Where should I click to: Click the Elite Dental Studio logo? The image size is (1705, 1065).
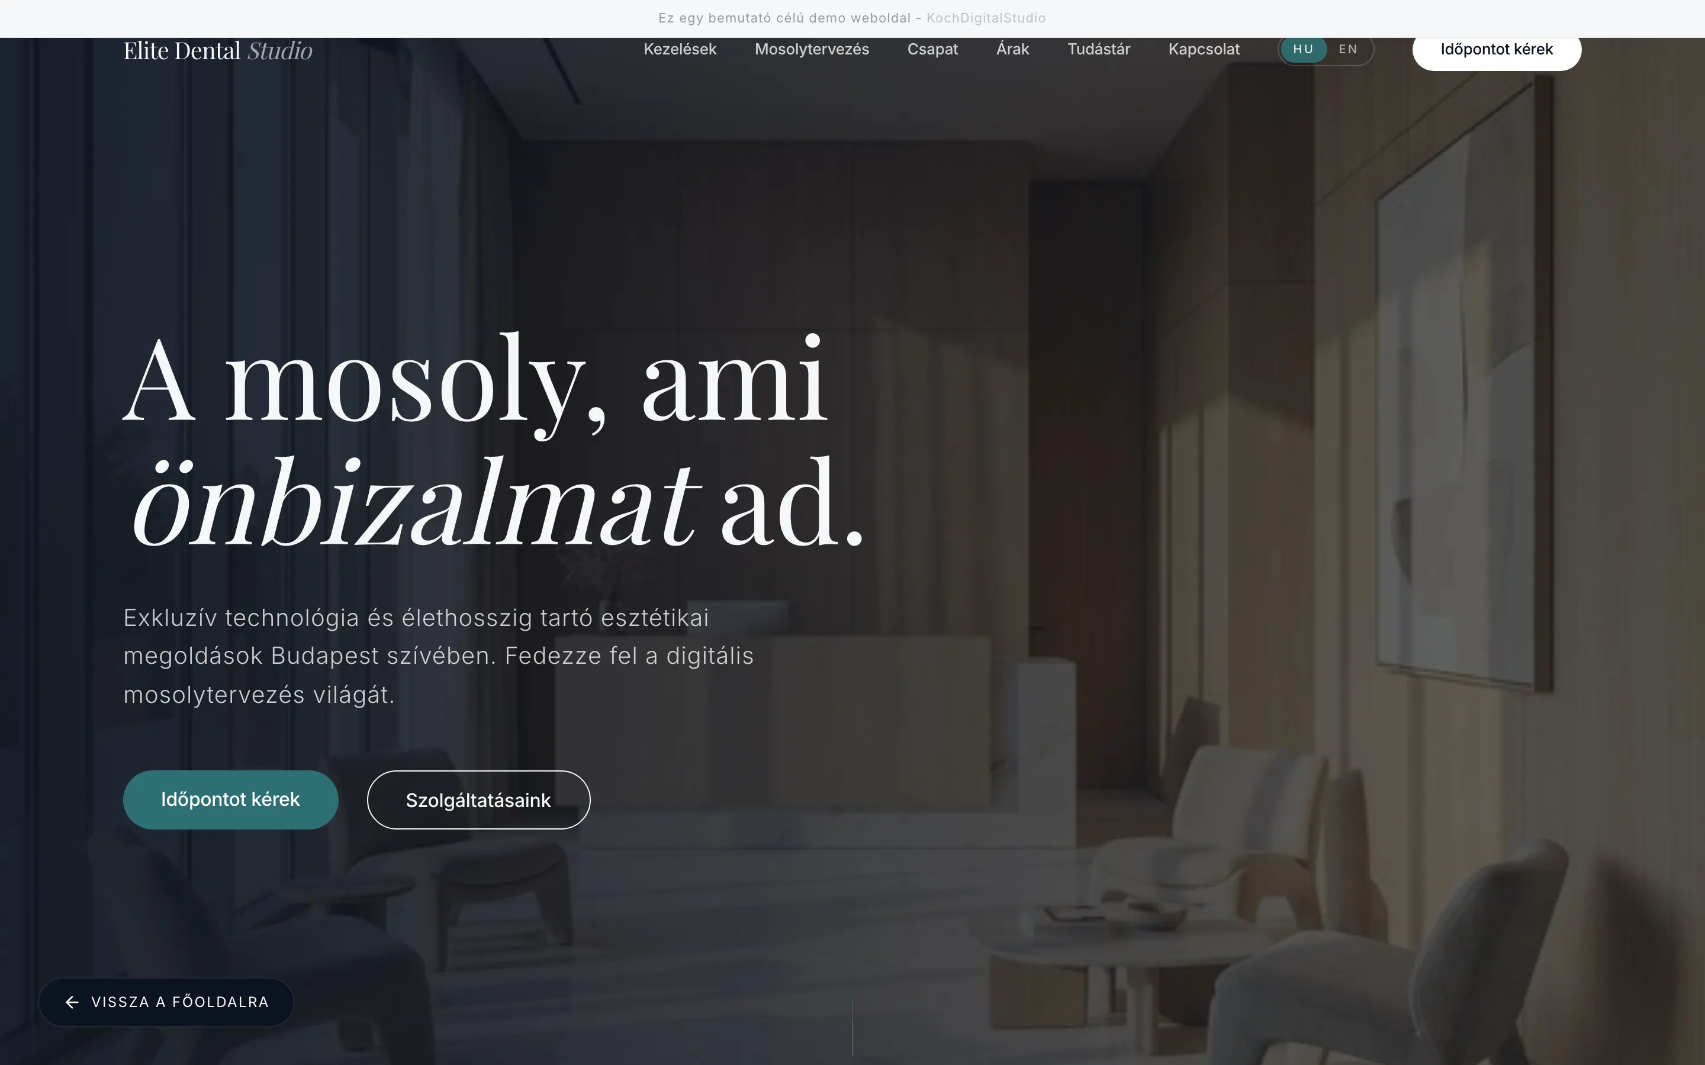pyautogui.click(x=218, y=51)
